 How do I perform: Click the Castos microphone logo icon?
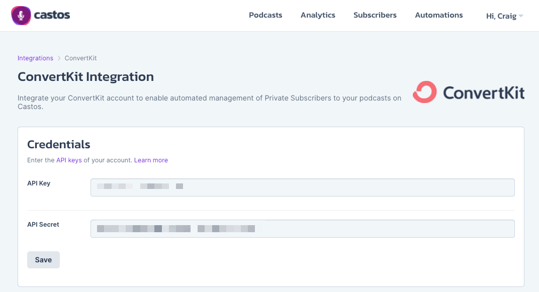[x=21, y=16]
